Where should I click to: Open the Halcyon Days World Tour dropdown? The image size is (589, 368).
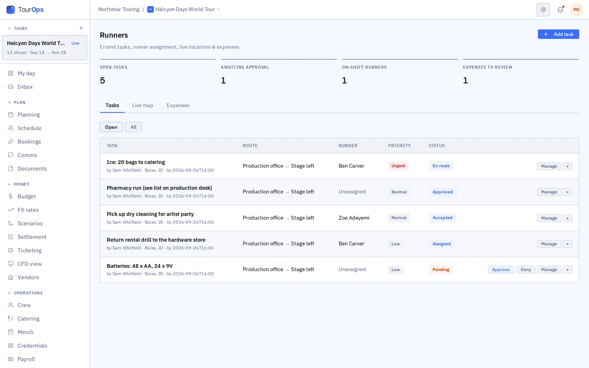pyautogui.click(x=184, y=10)
